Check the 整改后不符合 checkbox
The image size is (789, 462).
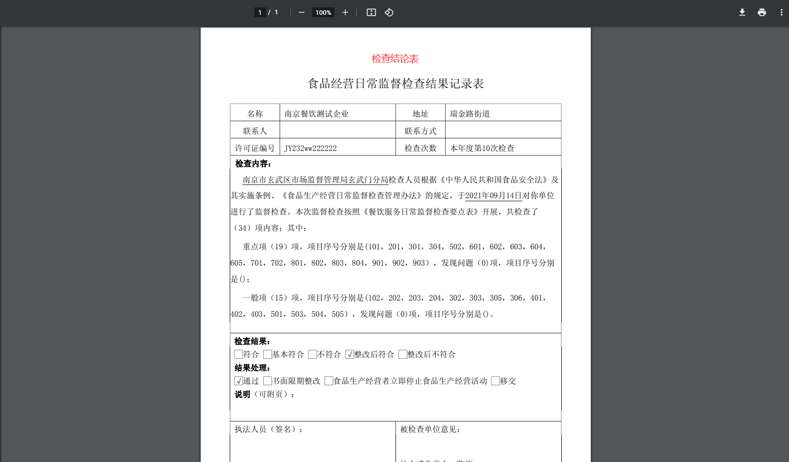[403, 354]
